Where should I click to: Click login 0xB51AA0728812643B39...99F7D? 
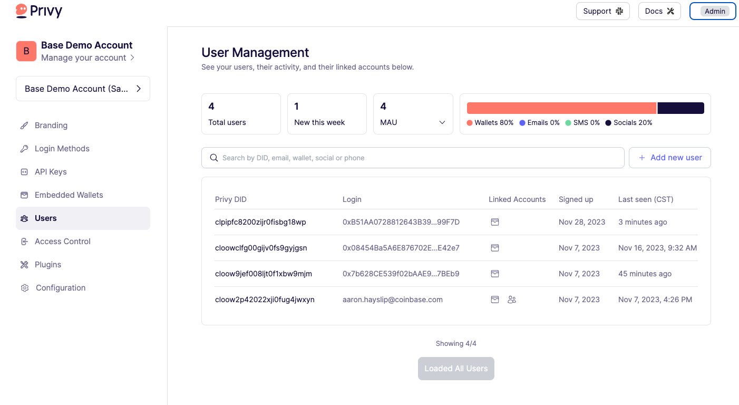tap(401, 222)
